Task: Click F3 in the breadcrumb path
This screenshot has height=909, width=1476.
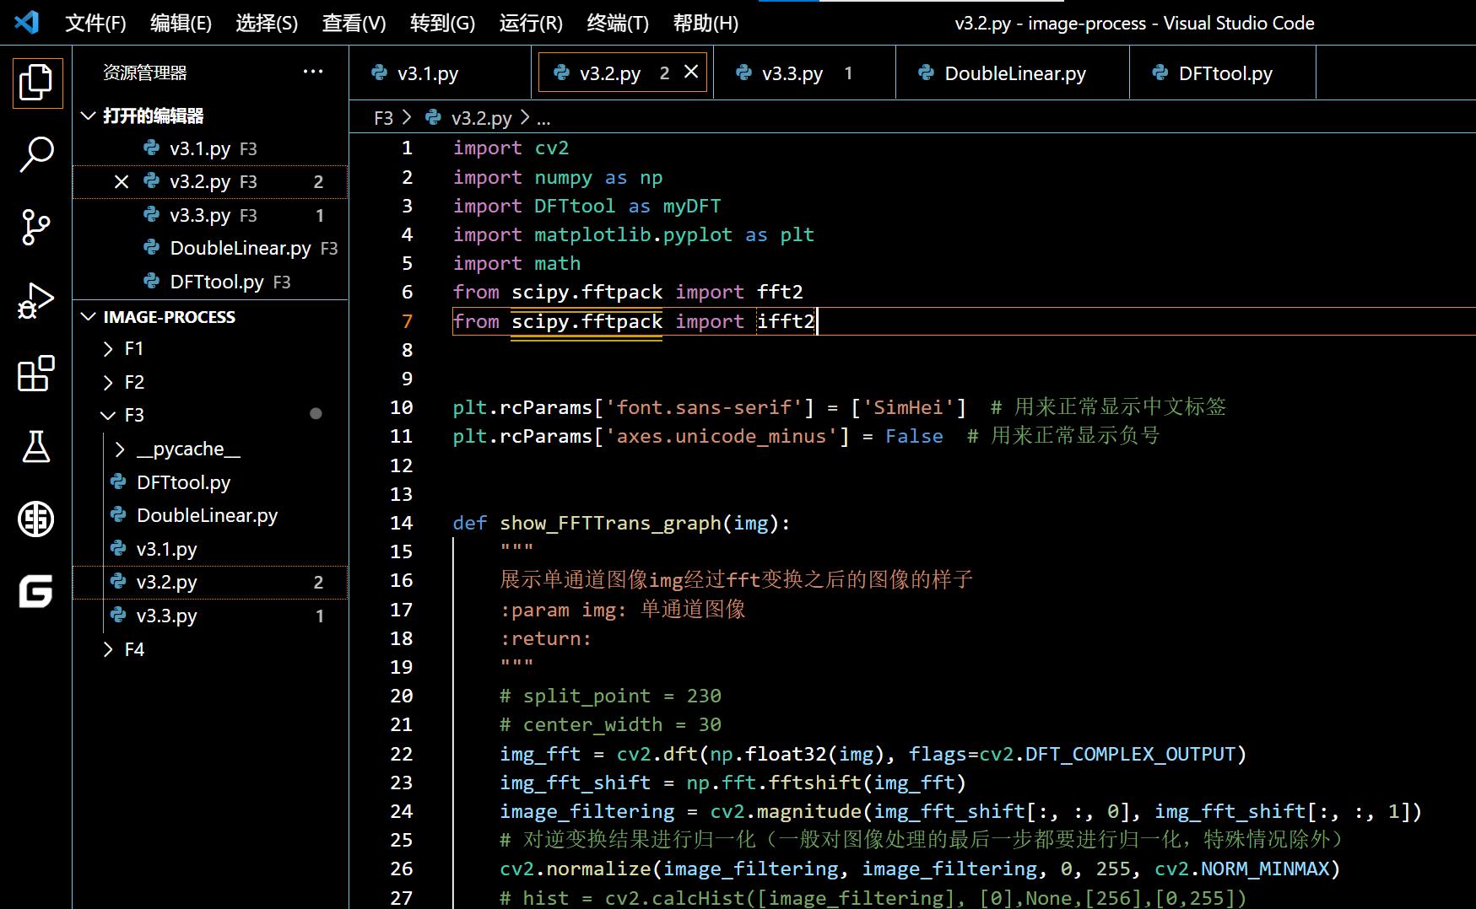Action: (383, 118)
